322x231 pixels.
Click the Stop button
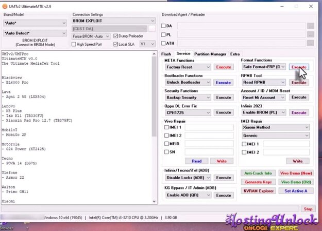tap(308, 209)
